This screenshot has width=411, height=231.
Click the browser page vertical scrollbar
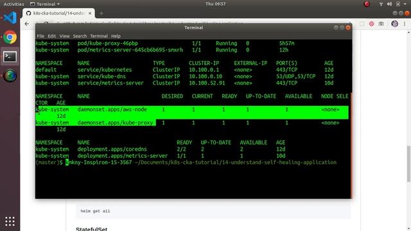coord(408,164)
